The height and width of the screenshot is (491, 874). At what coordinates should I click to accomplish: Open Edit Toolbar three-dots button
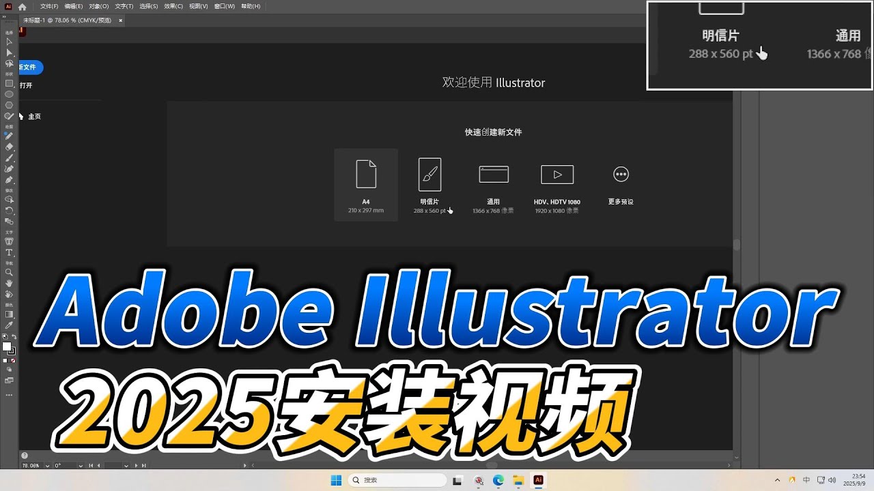coord(9,394)
